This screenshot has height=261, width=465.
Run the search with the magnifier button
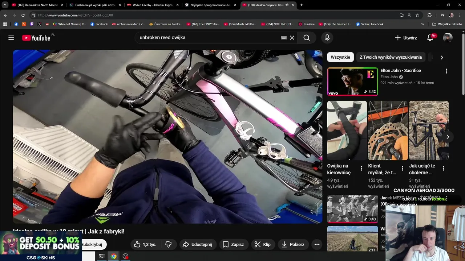pos(307,38)
